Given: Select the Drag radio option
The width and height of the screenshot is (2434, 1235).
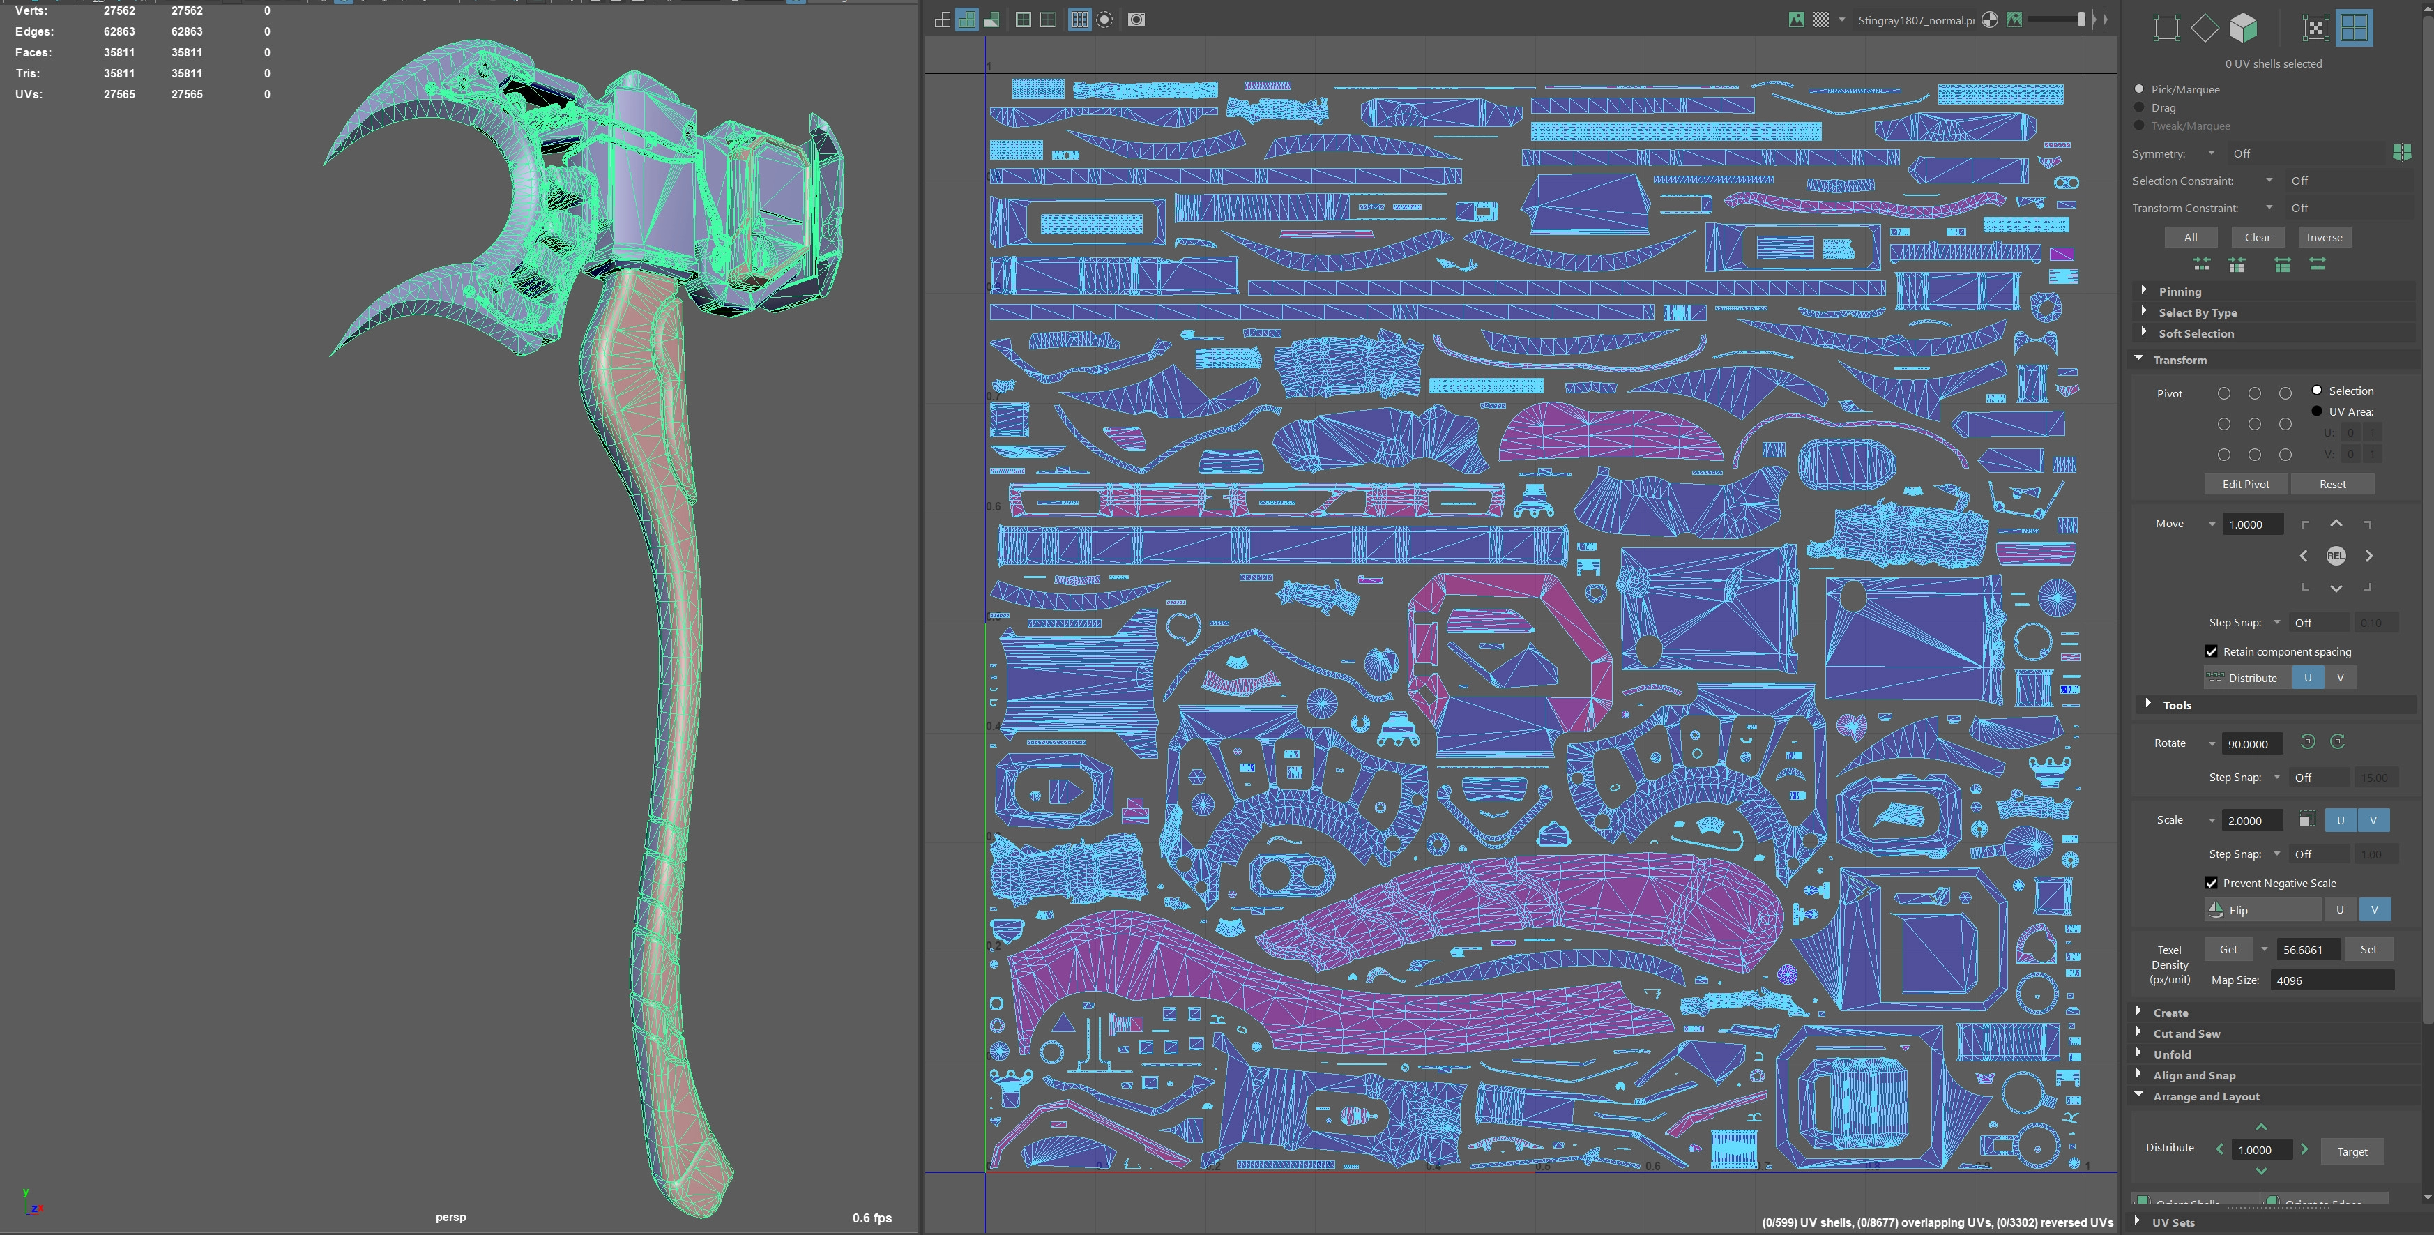Looking at the screenshot, I should 2139,107.
